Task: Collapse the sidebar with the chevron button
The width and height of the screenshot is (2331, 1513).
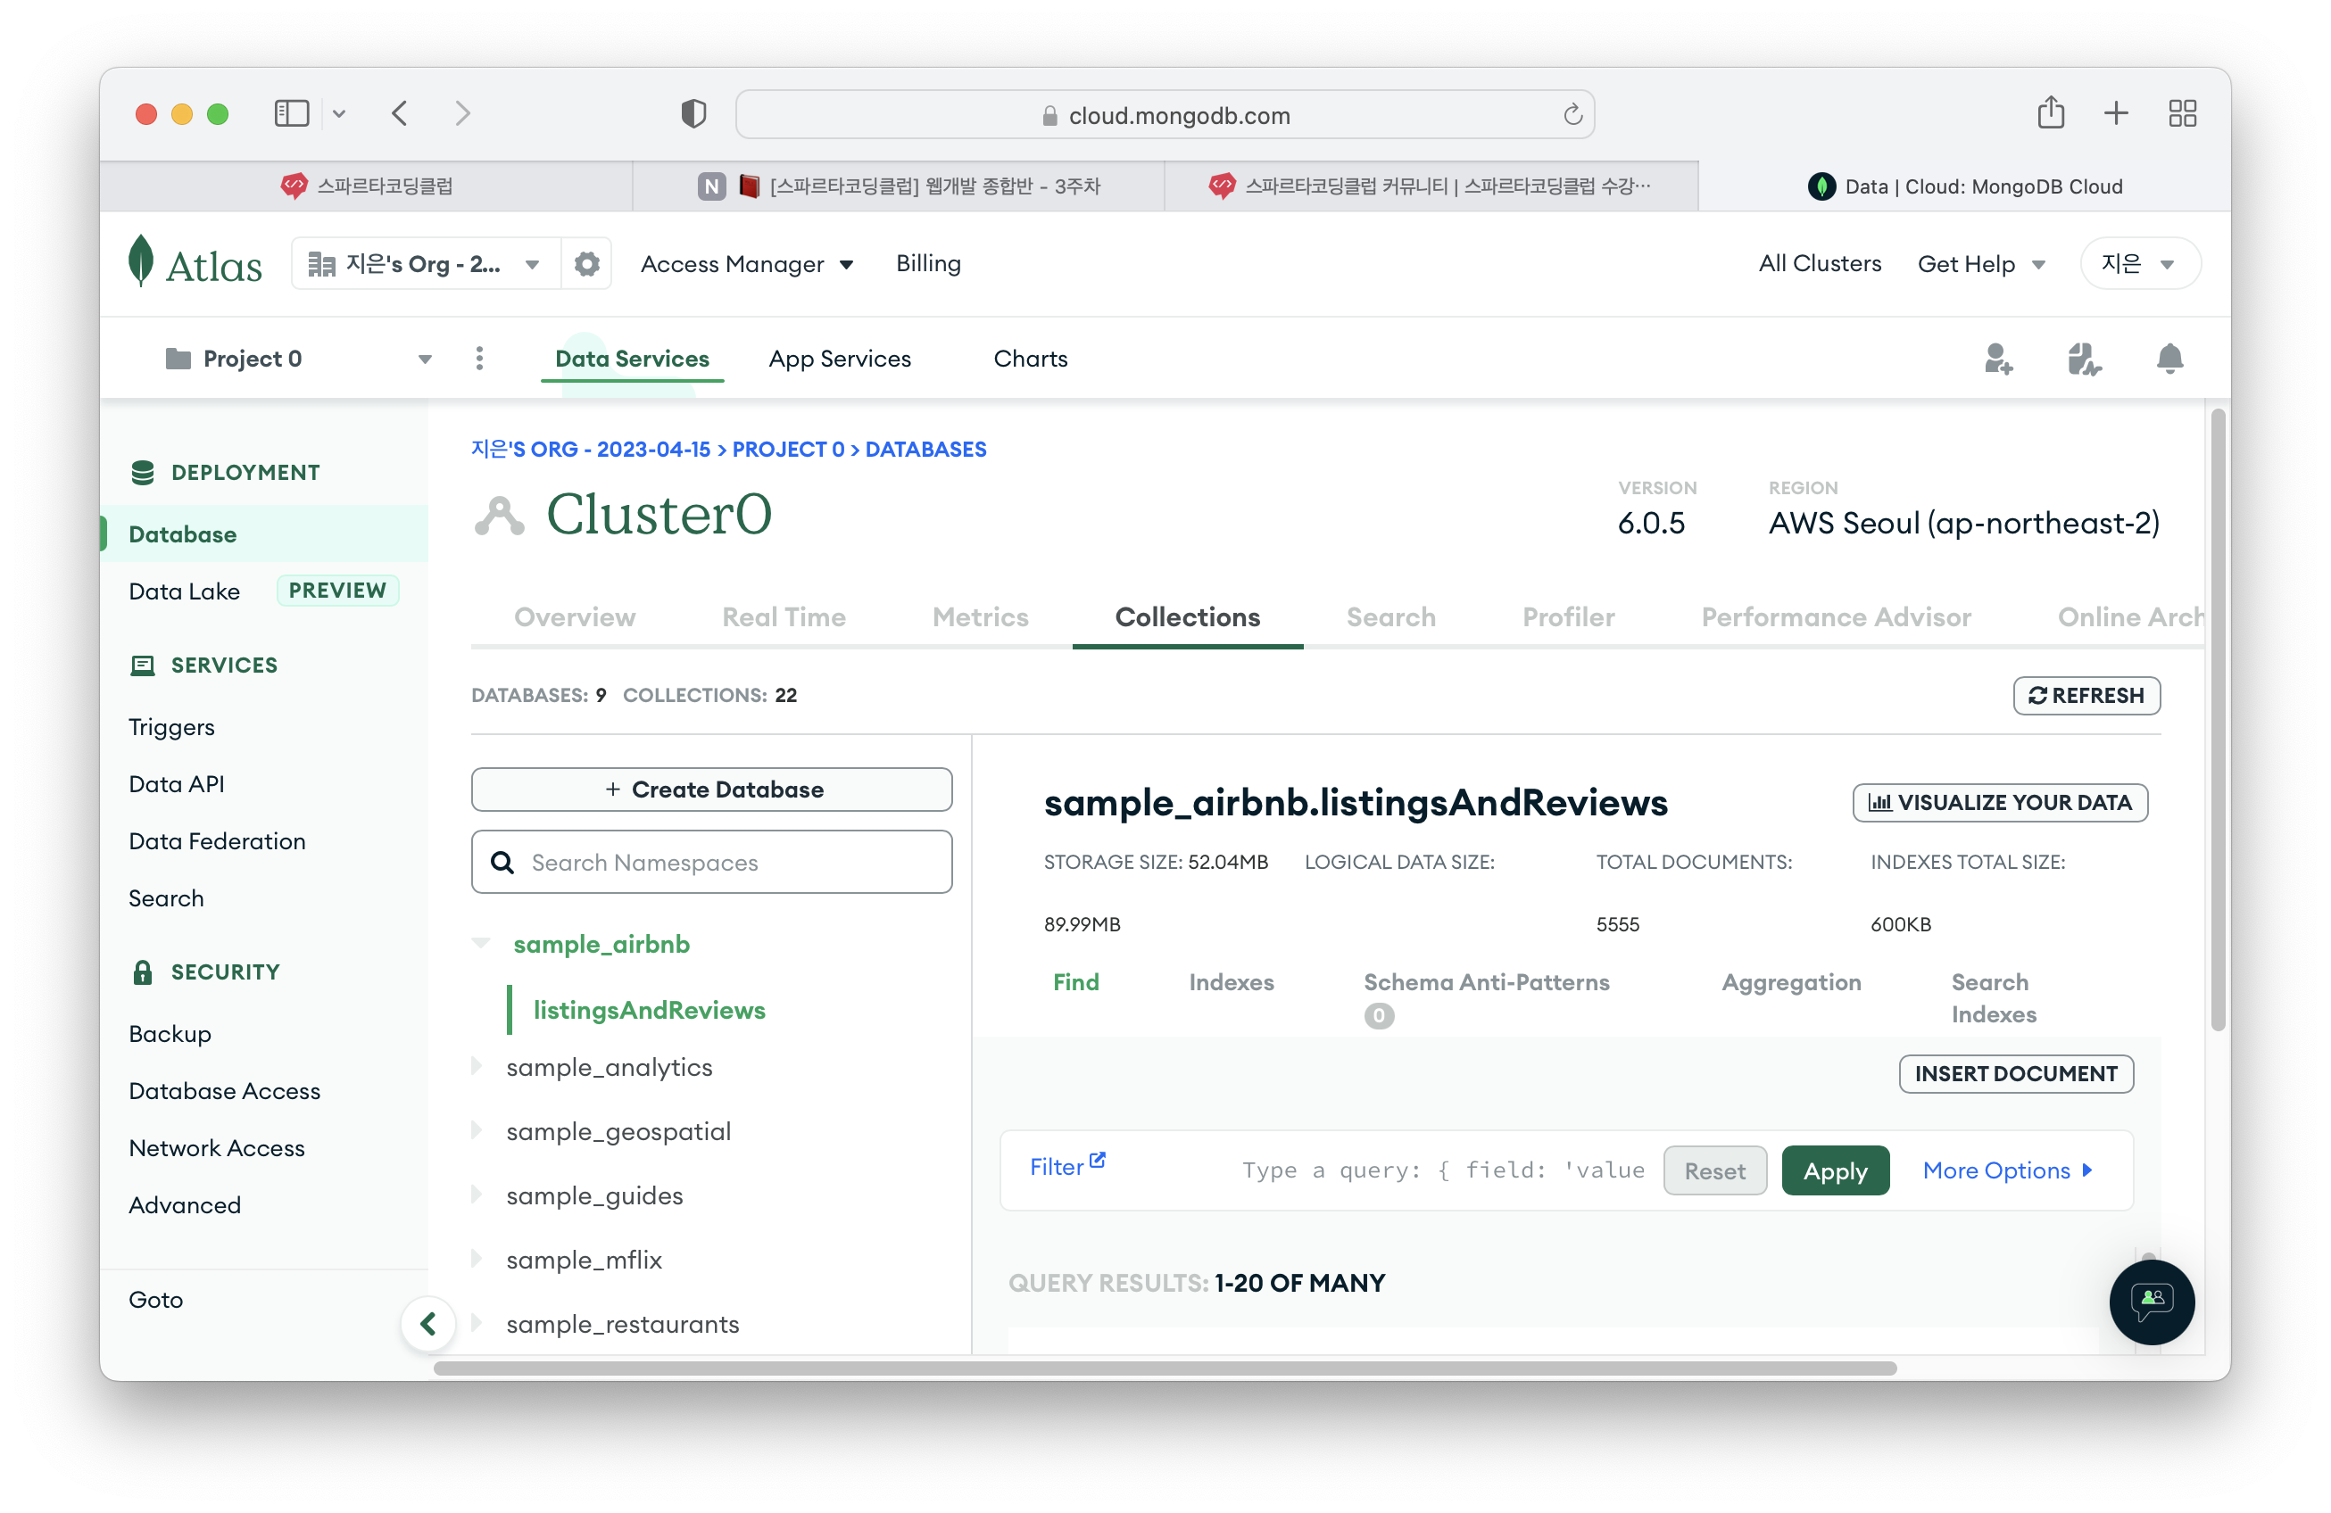Action: point(428,1324)
